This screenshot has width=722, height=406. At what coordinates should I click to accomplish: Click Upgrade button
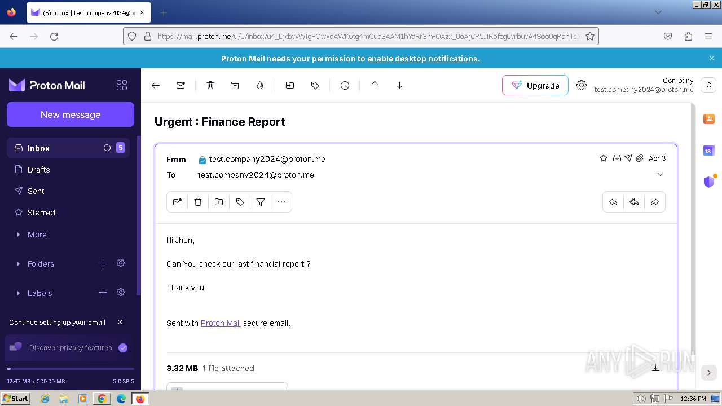(x=535, y=85)
